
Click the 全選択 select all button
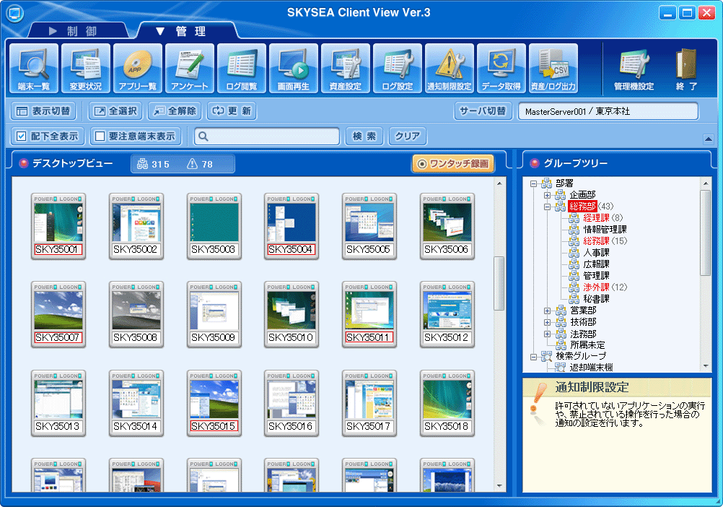[115, 111]
